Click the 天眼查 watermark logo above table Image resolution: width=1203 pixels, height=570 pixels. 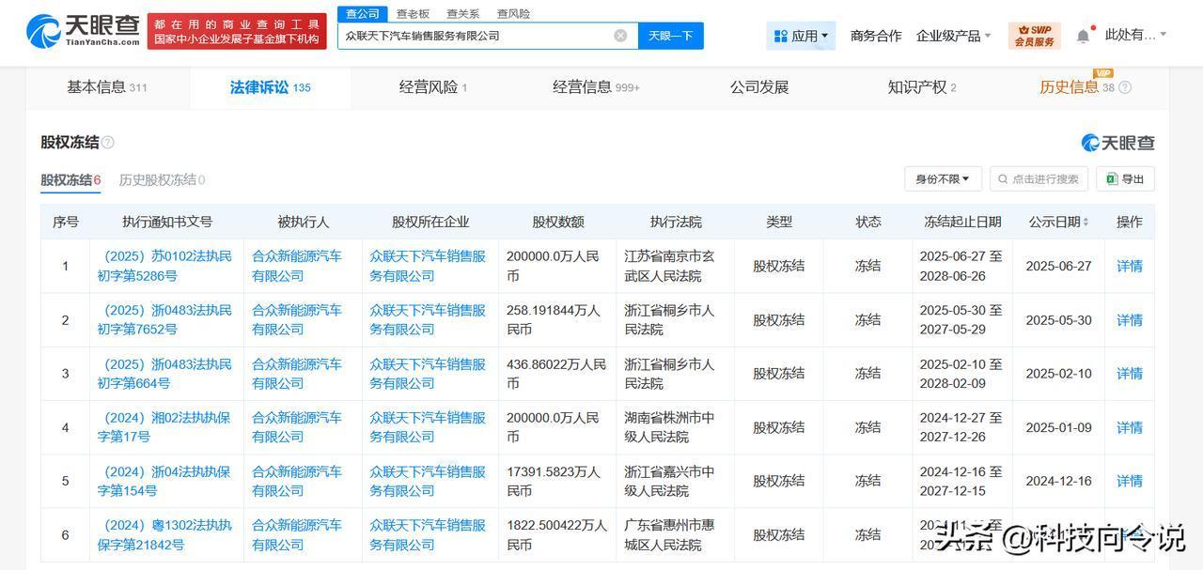click(1117, 143)
